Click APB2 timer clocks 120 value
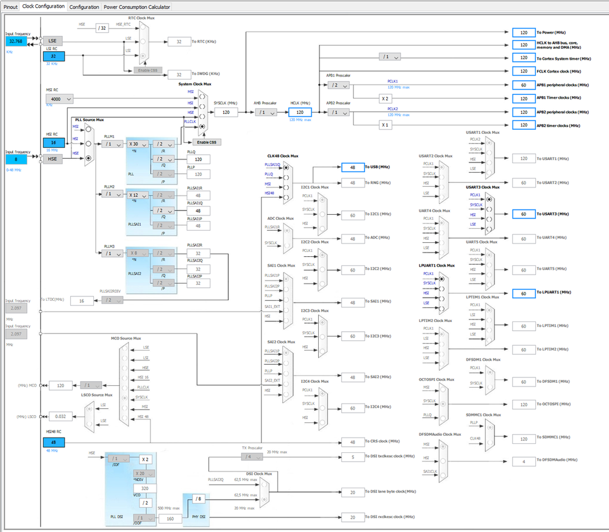Viewport: 609px width, 532px height. pyautogui.click(x=524, y=125)
